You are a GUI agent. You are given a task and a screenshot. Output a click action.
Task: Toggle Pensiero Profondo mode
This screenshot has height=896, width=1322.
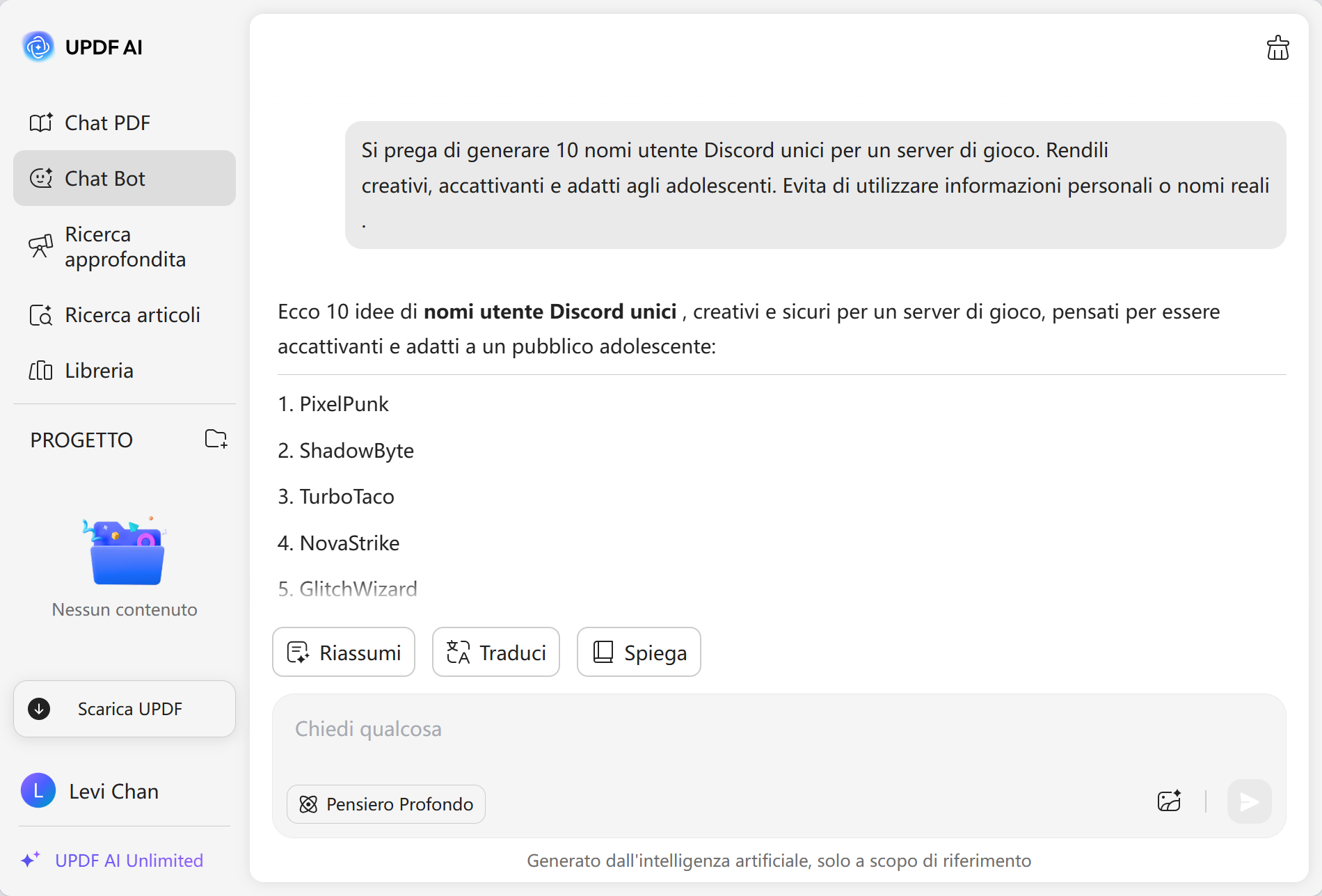click(x=386, y=804)
